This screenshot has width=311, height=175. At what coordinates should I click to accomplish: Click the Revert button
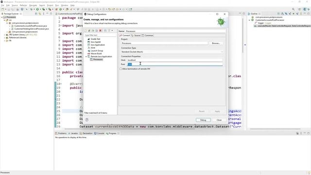point(202,111)
